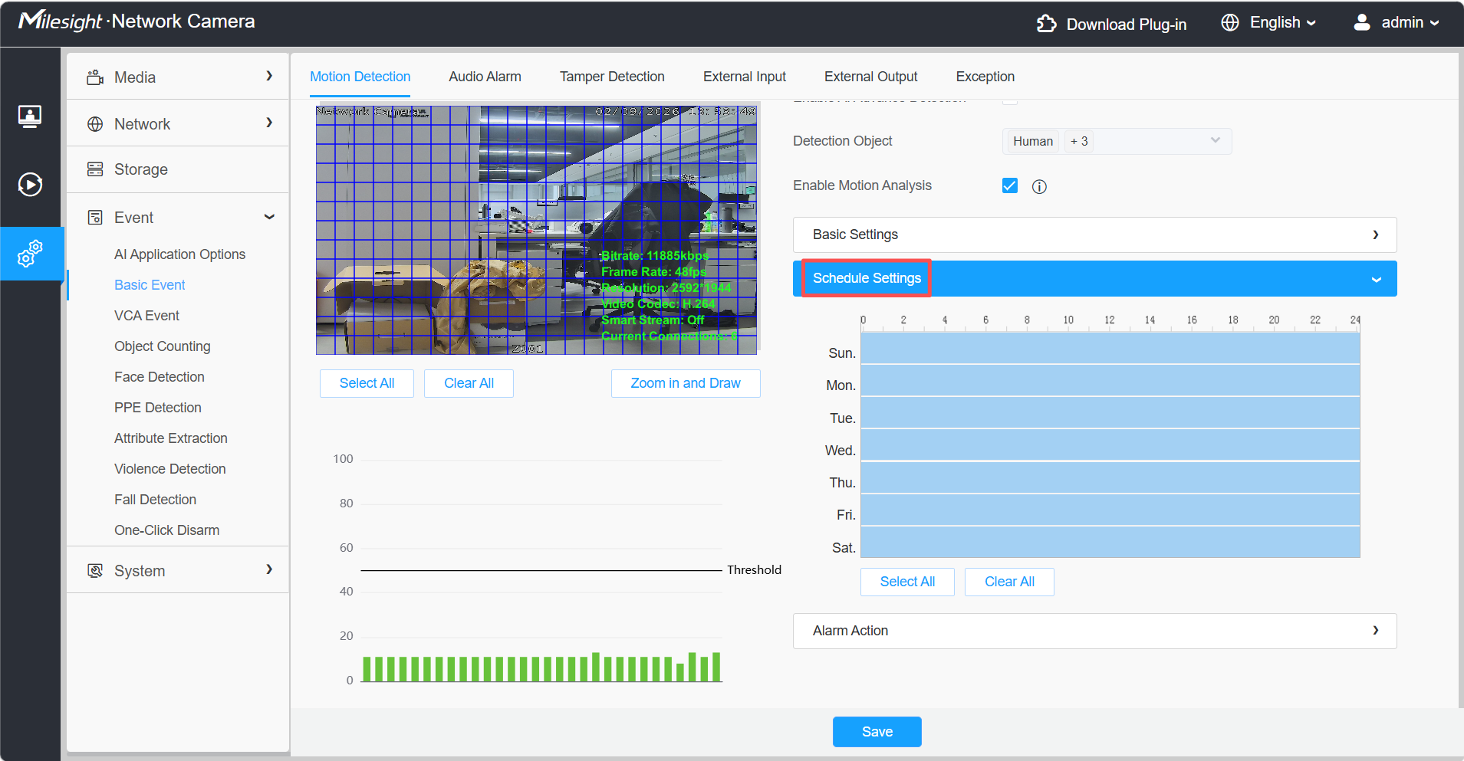Image resolution: width=1464 pixels, height=761 pixels.
Task: Open VCA Event in sidebar
Action: (146, 316)
